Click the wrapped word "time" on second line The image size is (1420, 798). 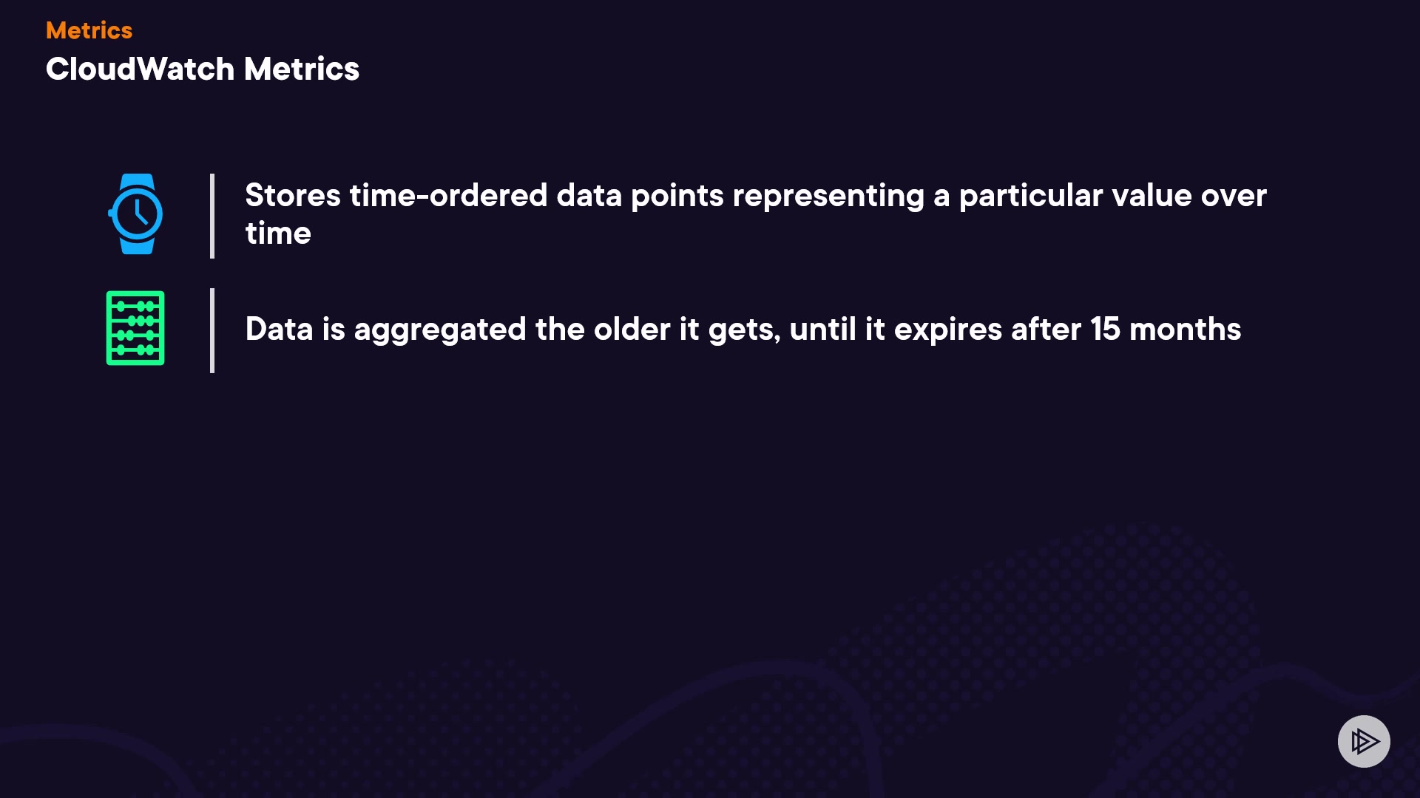(x=278, y=233)
